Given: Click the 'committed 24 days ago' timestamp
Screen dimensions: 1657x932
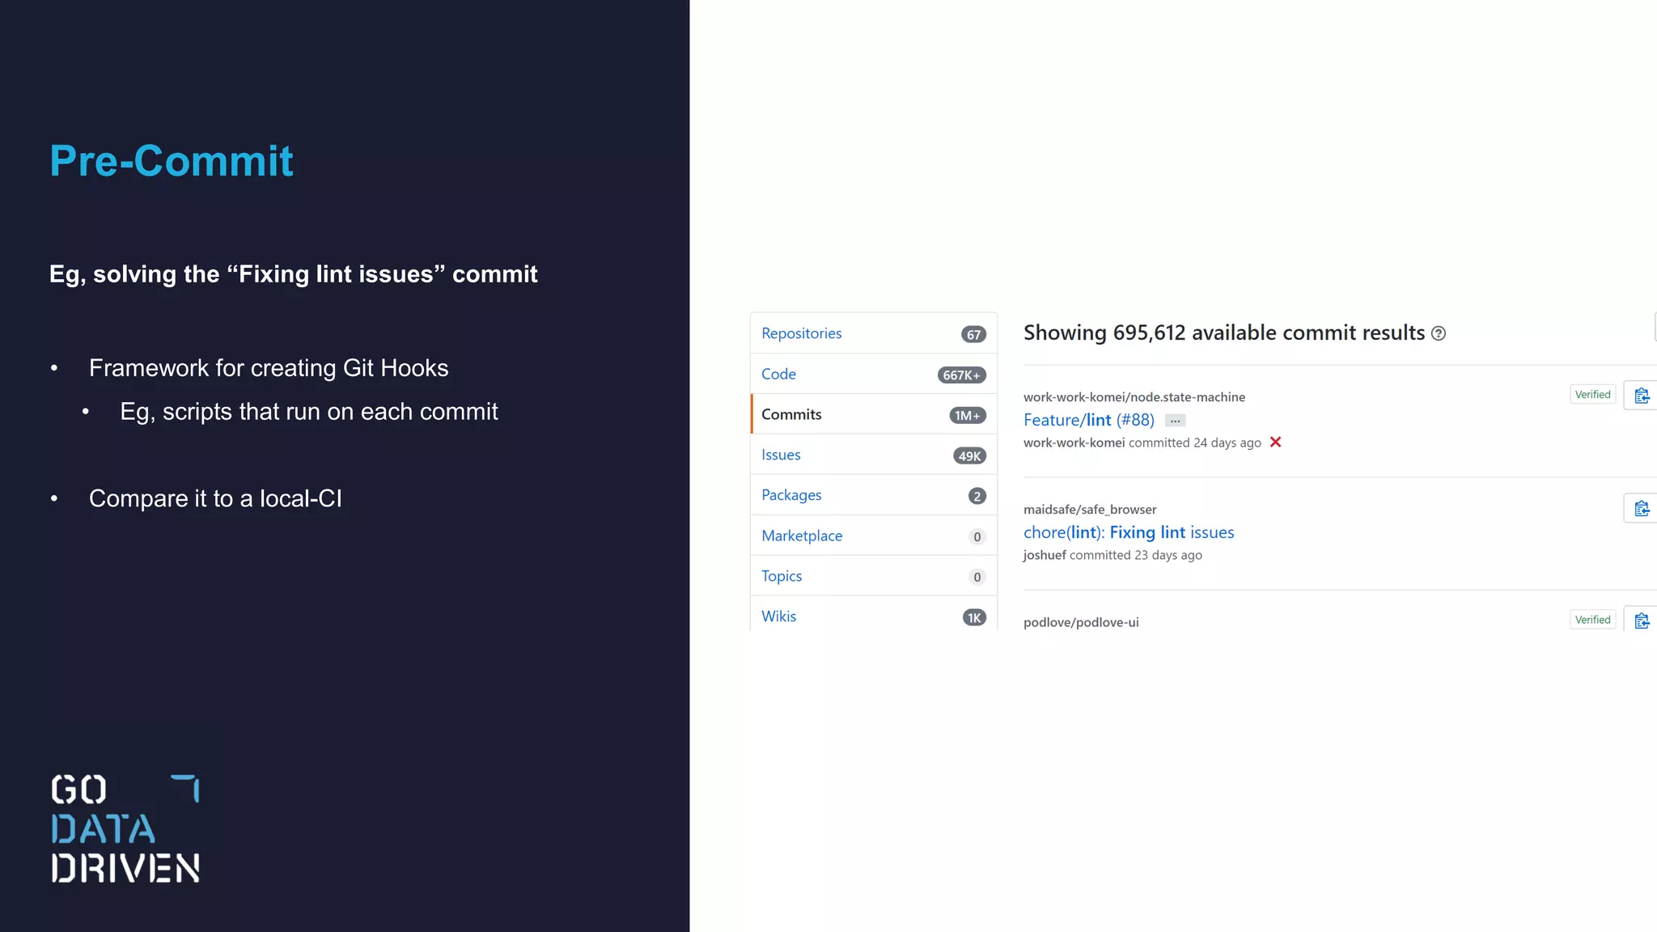Looking at the screenshot, I should 1195,443.
